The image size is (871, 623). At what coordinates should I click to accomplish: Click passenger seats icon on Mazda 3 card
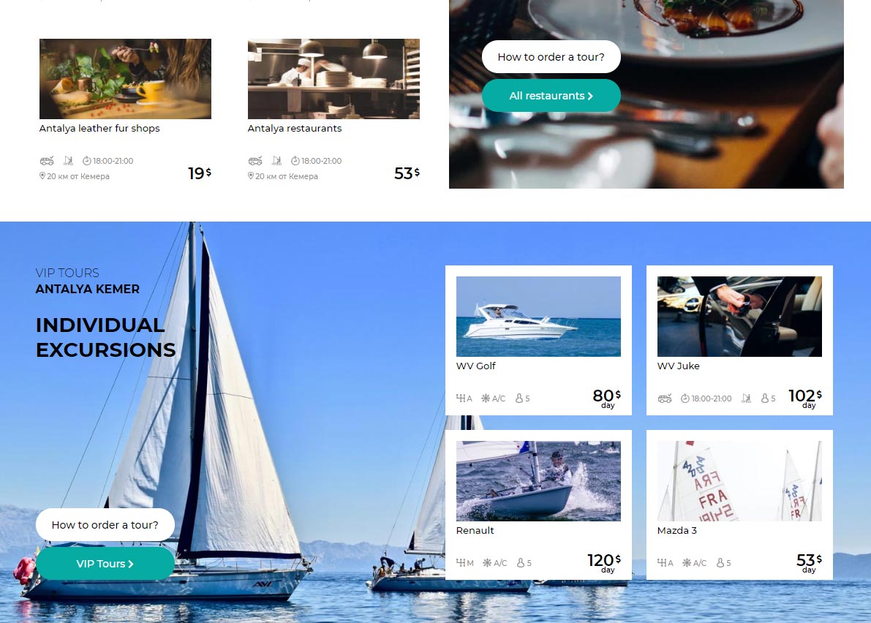tap(720, 562)
